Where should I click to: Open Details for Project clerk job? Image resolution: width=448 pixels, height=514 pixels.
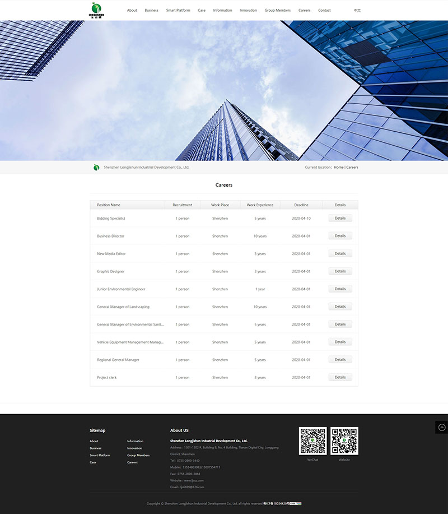340,377
